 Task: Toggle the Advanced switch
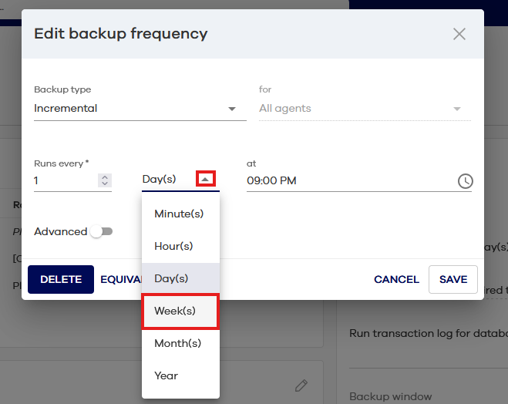click(x=101, y=231)
